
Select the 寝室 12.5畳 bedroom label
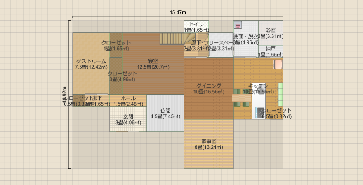point(153,64)
